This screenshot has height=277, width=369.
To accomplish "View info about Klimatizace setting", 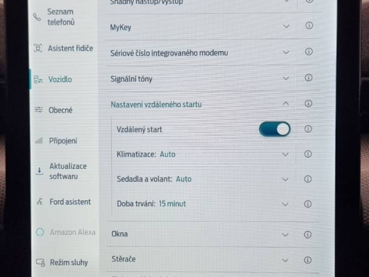I will click(308, 154).
